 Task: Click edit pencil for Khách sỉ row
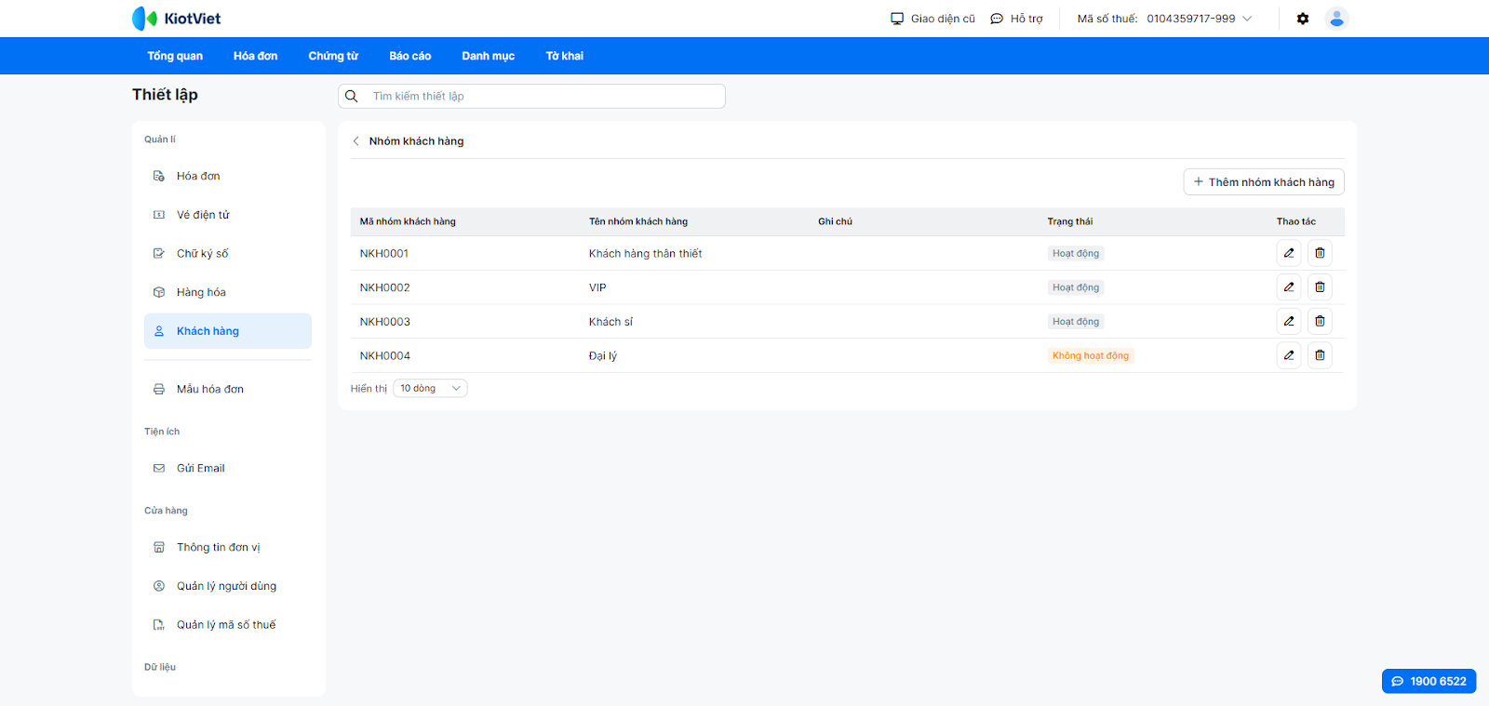(1288, 322)
